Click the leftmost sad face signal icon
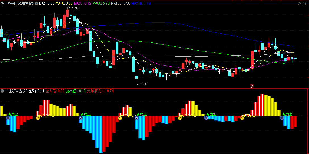Image resolution: width=309 pixels, height=154 pixels. coord(8,118)
